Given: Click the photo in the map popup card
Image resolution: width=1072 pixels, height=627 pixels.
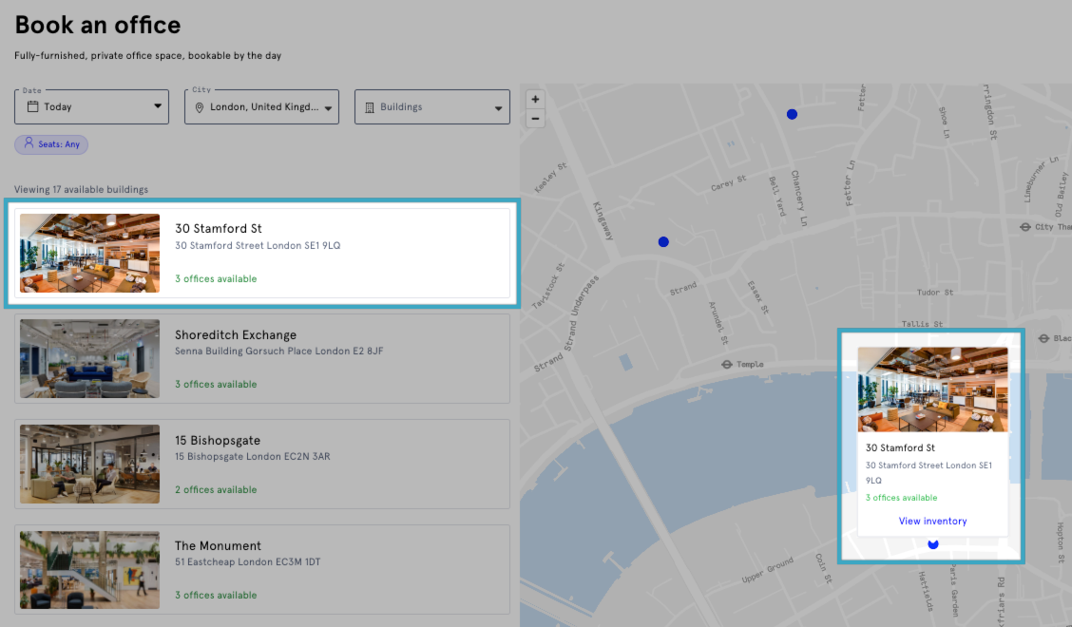Looking at the screenshot, I should tap(932, 388).
